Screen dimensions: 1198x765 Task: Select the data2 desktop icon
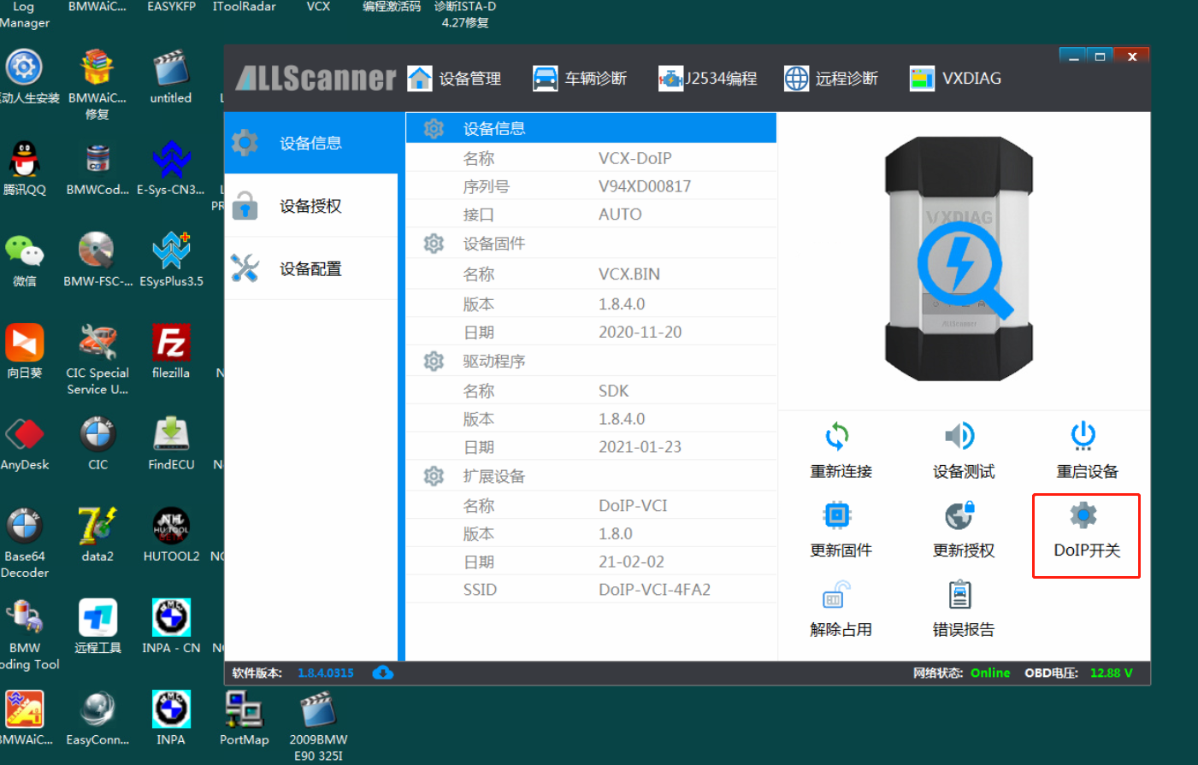tap(97, 535)
